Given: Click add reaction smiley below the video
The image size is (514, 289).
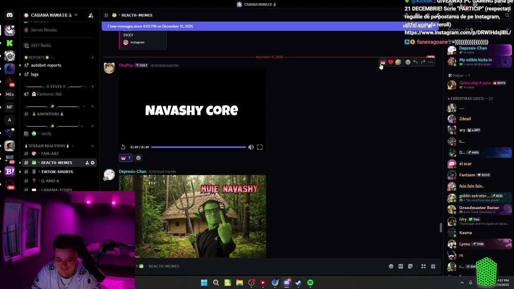Looking at the screenshot, I should pyautogui.click(x=138, y=158).
